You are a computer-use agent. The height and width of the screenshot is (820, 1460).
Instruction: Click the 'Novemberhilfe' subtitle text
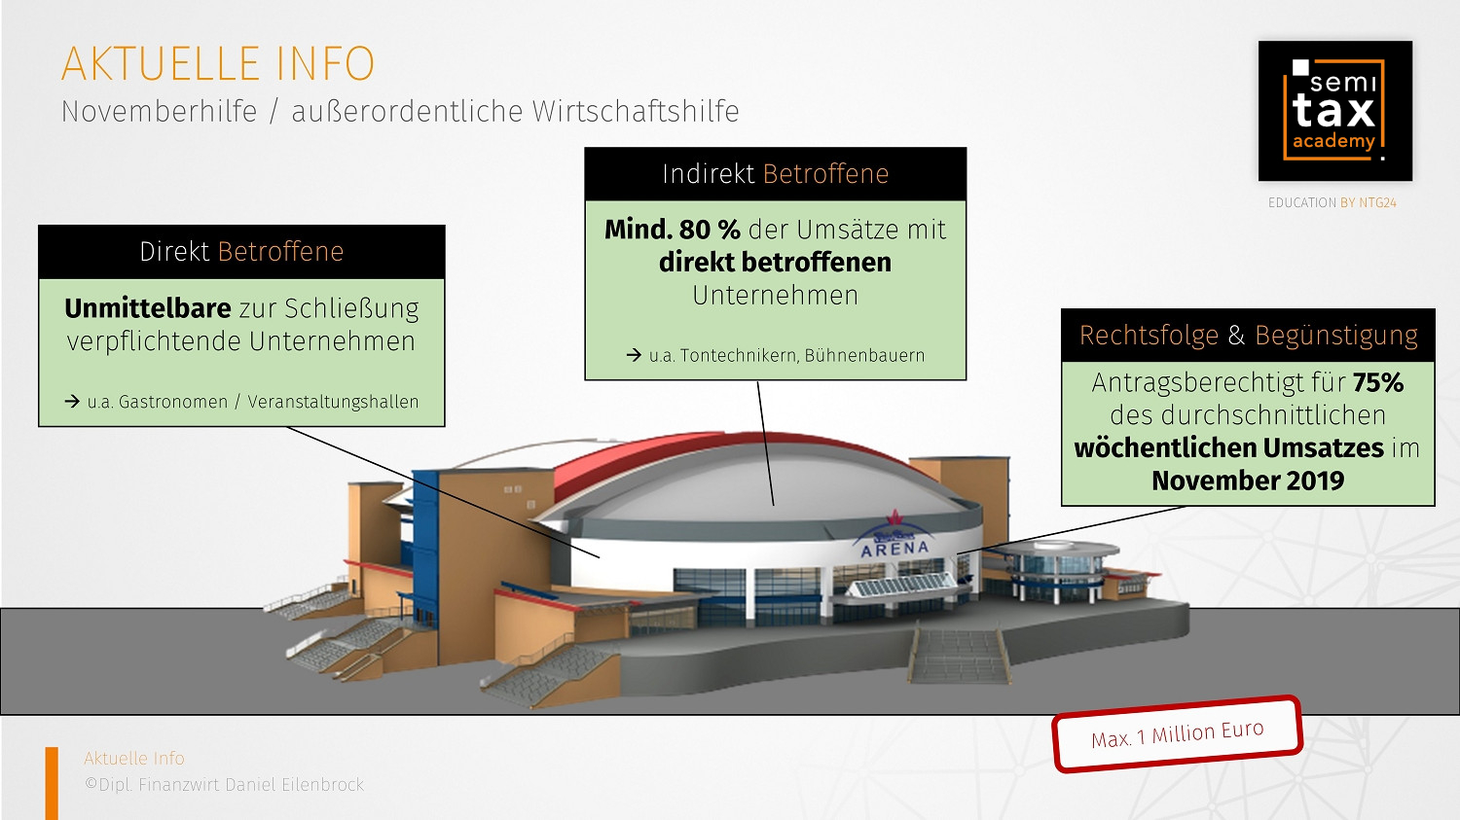click(160, 112)
